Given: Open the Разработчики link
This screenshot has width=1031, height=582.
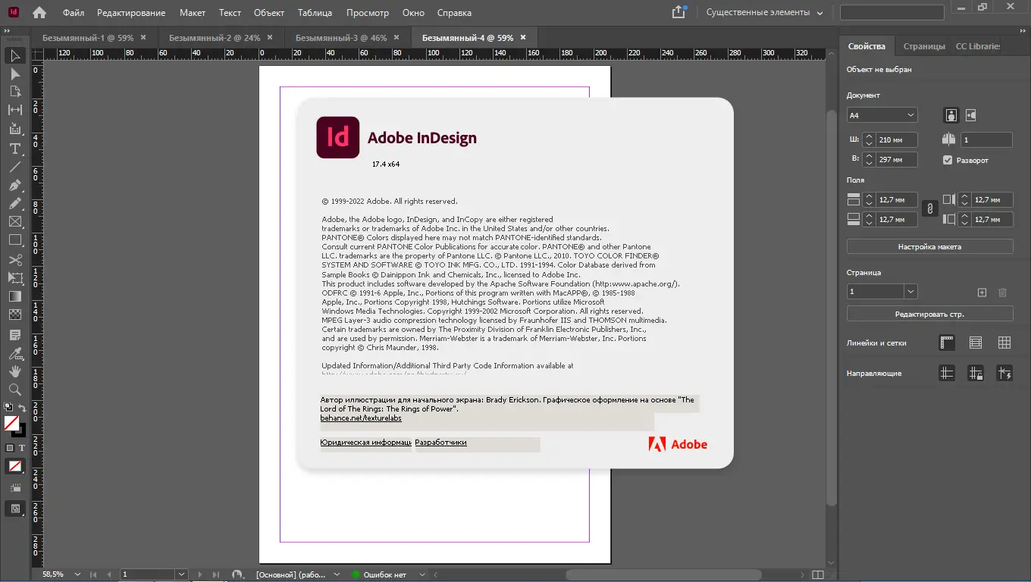Looking at the screenshot, I should click(x=441, y=443).
